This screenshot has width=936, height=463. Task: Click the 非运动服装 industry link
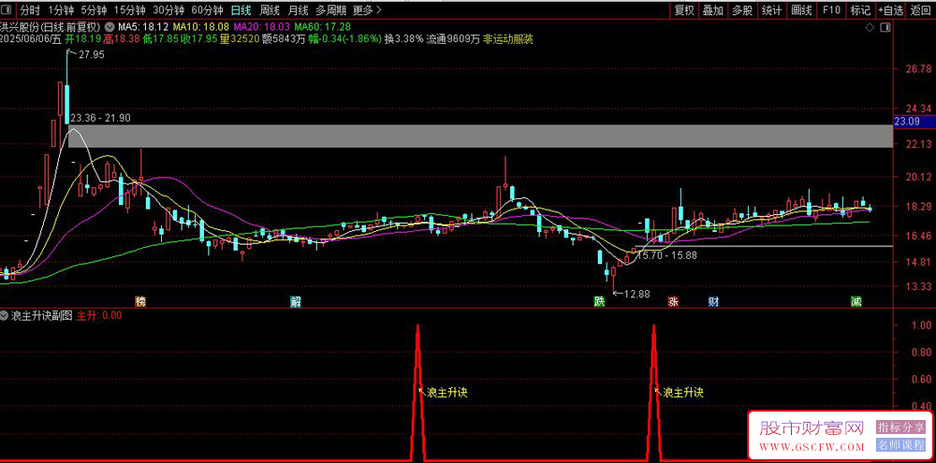508,38
